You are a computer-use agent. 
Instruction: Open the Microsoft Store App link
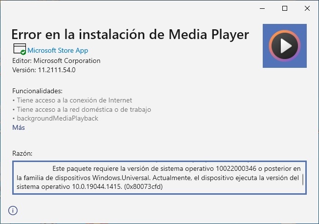click(58, 50)
